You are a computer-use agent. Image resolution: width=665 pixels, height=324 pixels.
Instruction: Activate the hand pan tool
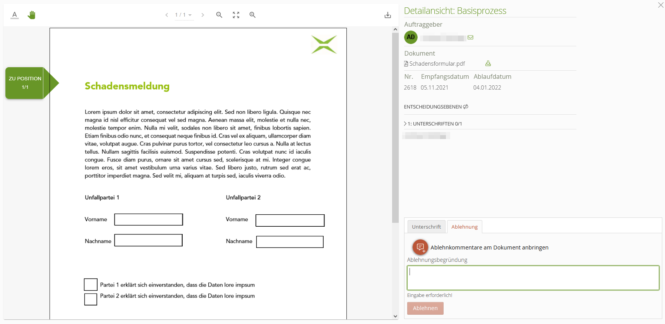pos(31,15)
